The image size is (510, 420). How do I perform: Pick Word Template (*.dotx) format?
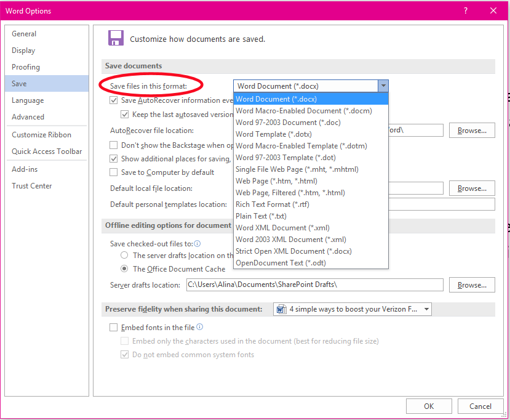click(311, 134)
